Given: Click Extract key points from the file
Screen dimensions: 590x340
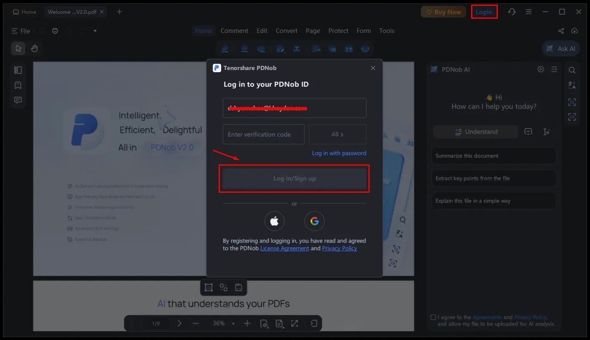Looking at the screenshot, I should pos(494,178).
